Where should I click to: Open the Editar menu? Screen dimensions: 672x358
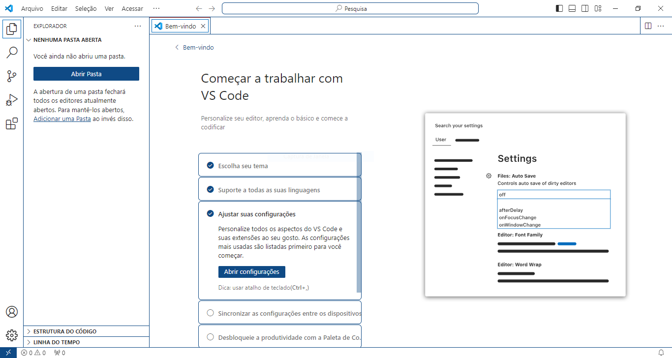(59, 8)
